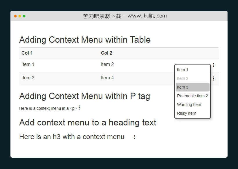238x169 pixels.
Task: Click the "Item 4" table cell
Action: pos(107,78)
